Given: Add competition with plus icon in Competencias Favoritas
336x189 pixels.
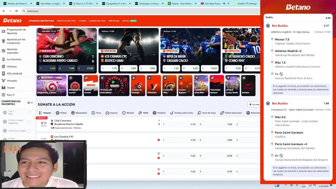Looking at the screenshot, I should (x=29, y=103).
